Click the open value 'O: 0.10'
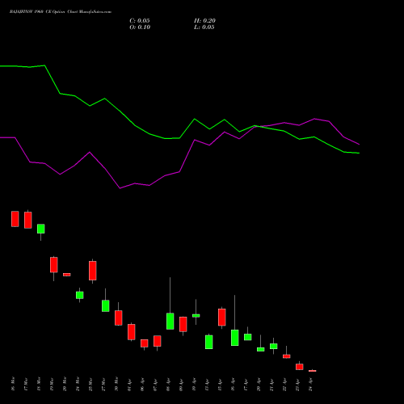This screenshot has width=404, height=404. 140,27
